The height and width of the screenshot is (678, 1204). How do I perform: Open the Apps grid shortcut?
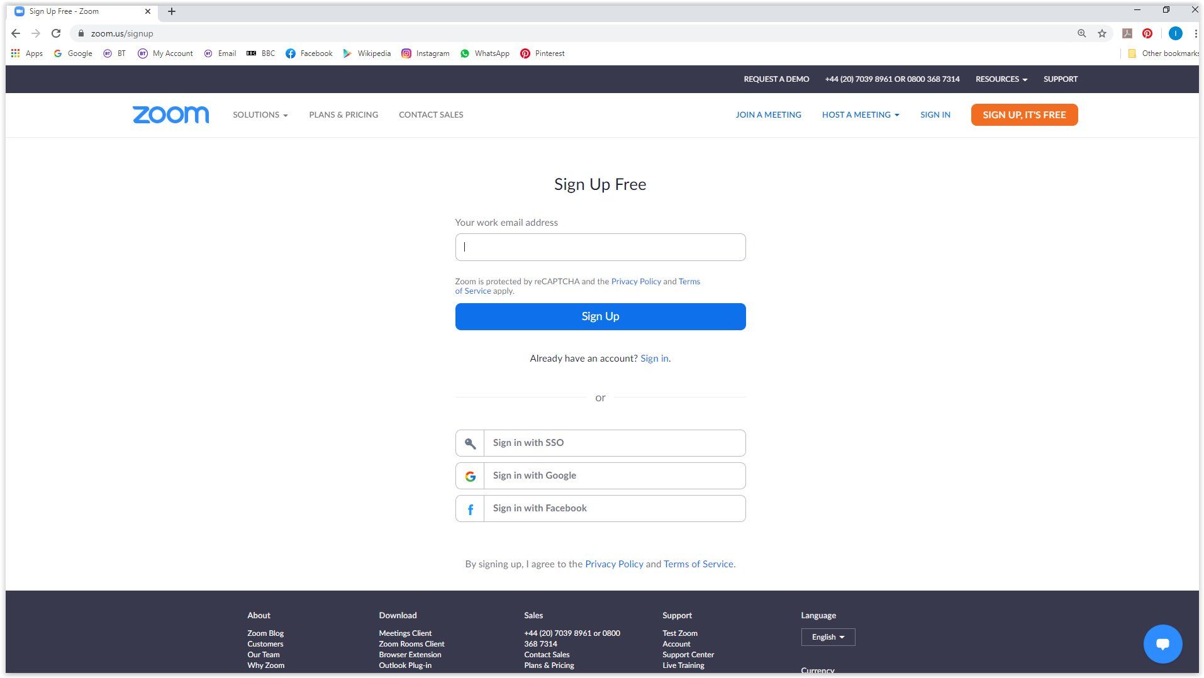point(26,53)
